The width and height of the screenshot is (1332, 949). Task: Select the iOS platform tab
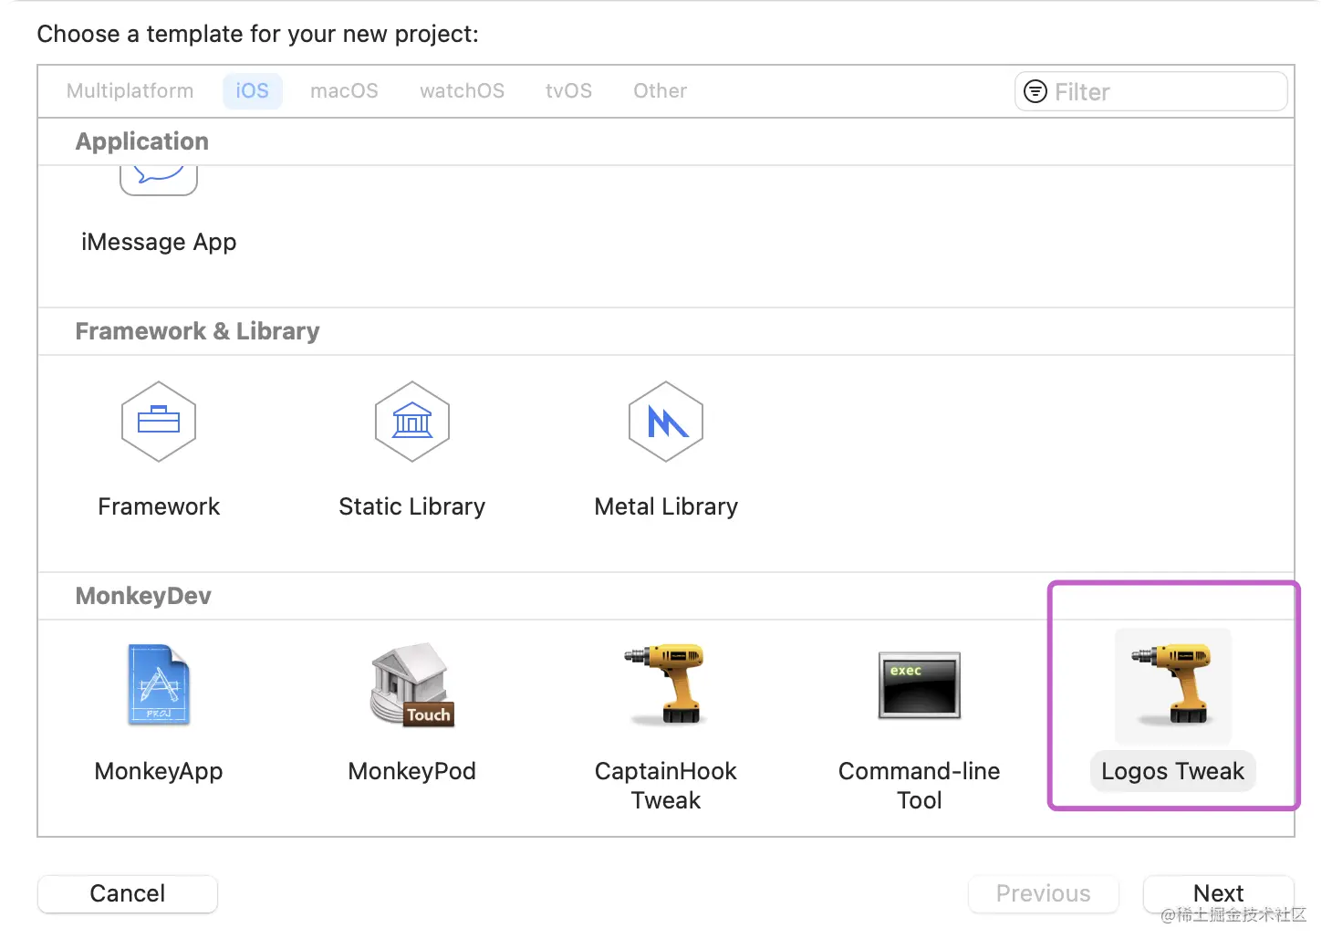pos(253,91)
